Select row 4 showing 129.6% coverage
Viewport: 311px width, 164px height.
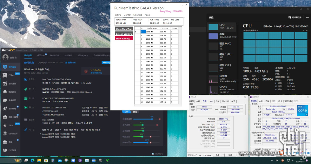click(156, 46)
